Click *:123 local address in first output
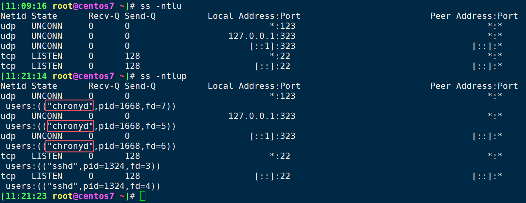 pyautogui.click(x=283, y=26)
